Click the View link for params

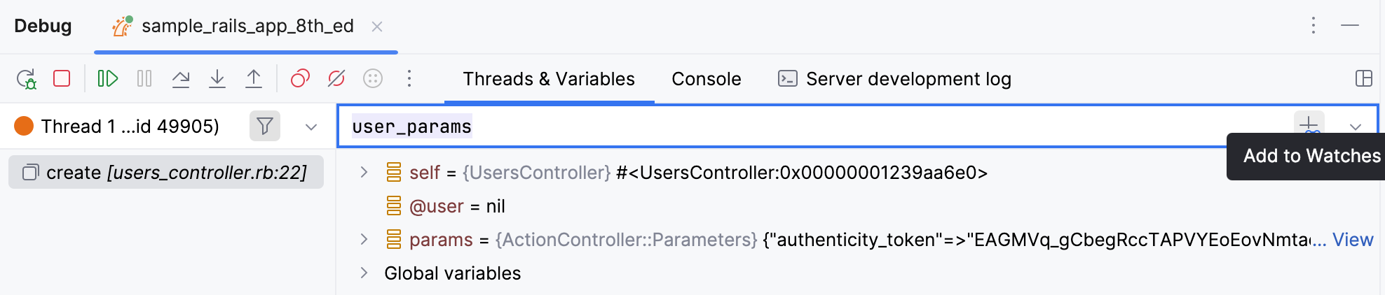(x=1353, y=240)
